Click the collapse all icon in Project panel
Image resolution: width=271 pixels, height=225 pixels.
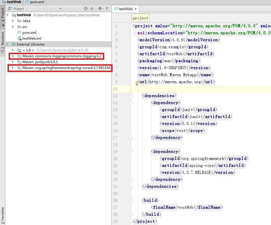[x=92, y=8]
